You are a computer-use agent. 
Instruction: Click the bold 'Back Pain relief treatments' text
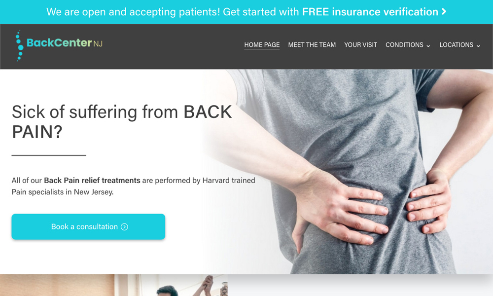coord(92,181)
